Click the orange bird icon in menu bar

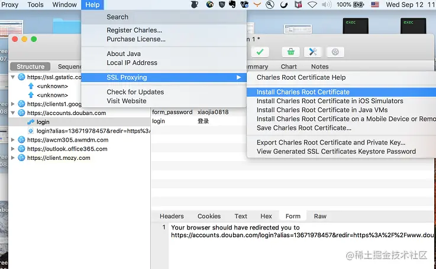pos(257,4)
